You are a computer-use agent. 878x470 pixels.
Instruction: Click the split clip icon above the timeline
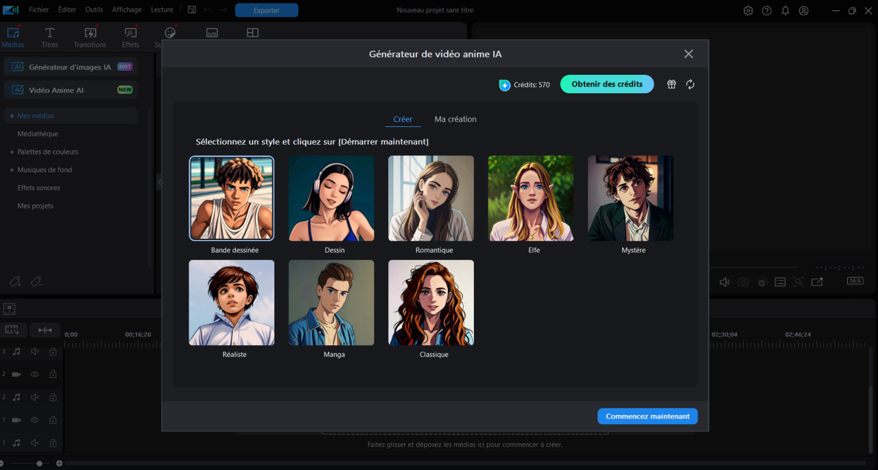pos(45,330)
